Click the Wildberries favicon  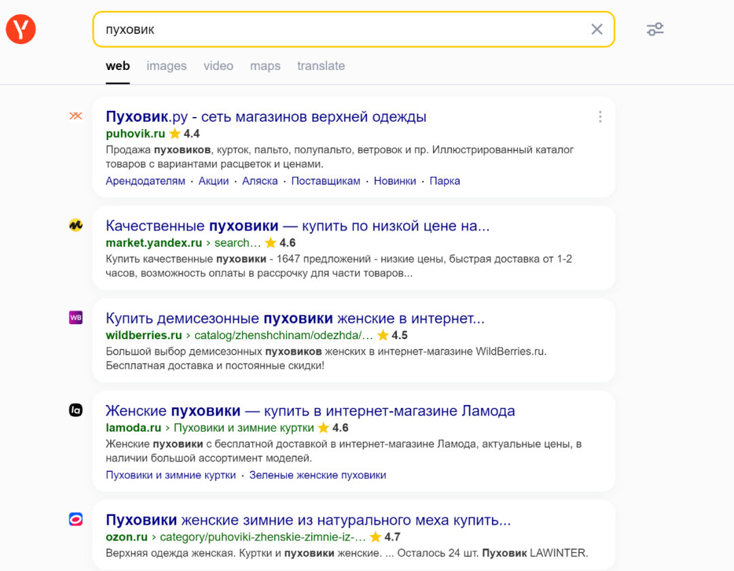[75, 317]
